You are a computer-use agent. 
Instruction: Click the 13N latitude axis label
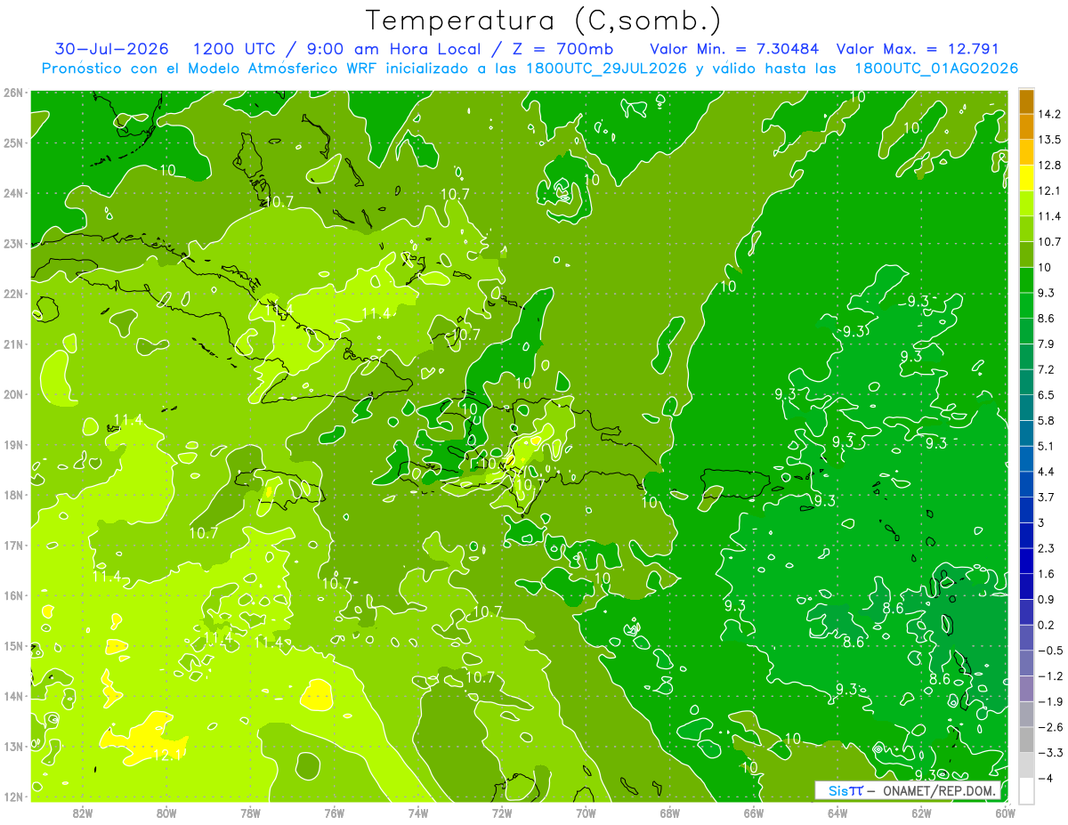(13, 747)
